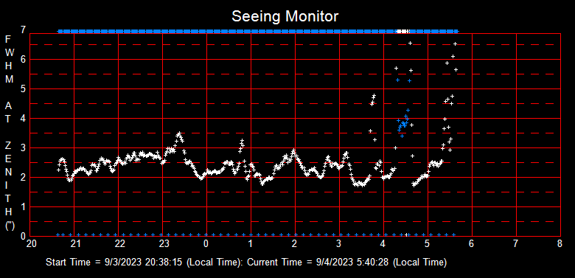Image resolution: width=575 pixels, height=278 pixels.
Task: Click the x-axis hour label 4
Action: click(x=383, y=244)
